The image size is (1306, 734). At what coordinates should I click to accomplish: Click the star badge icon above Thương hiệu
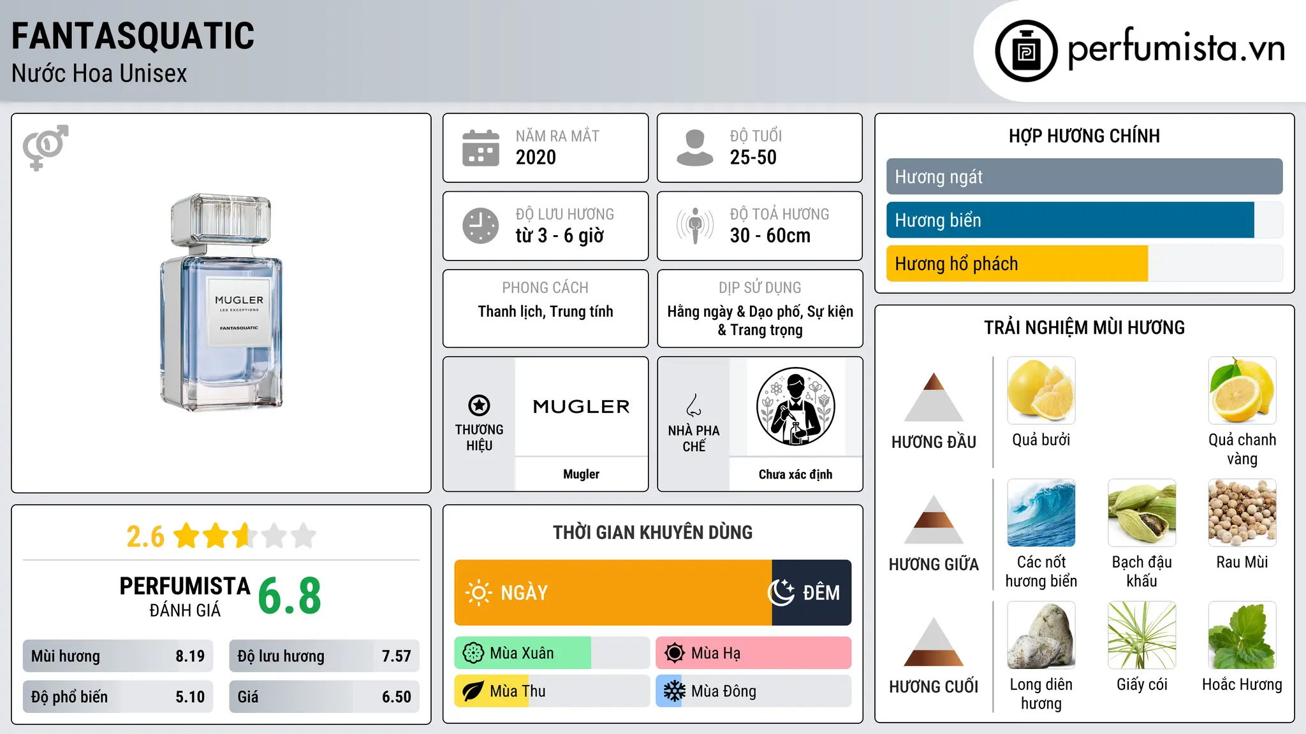pos(479,405)
